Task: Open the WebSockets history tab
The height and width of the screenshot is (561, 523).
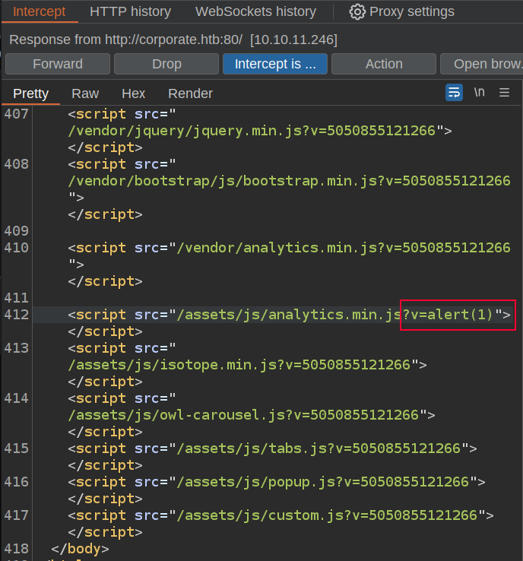Action: pyautogui.click(x=255, y=11)
